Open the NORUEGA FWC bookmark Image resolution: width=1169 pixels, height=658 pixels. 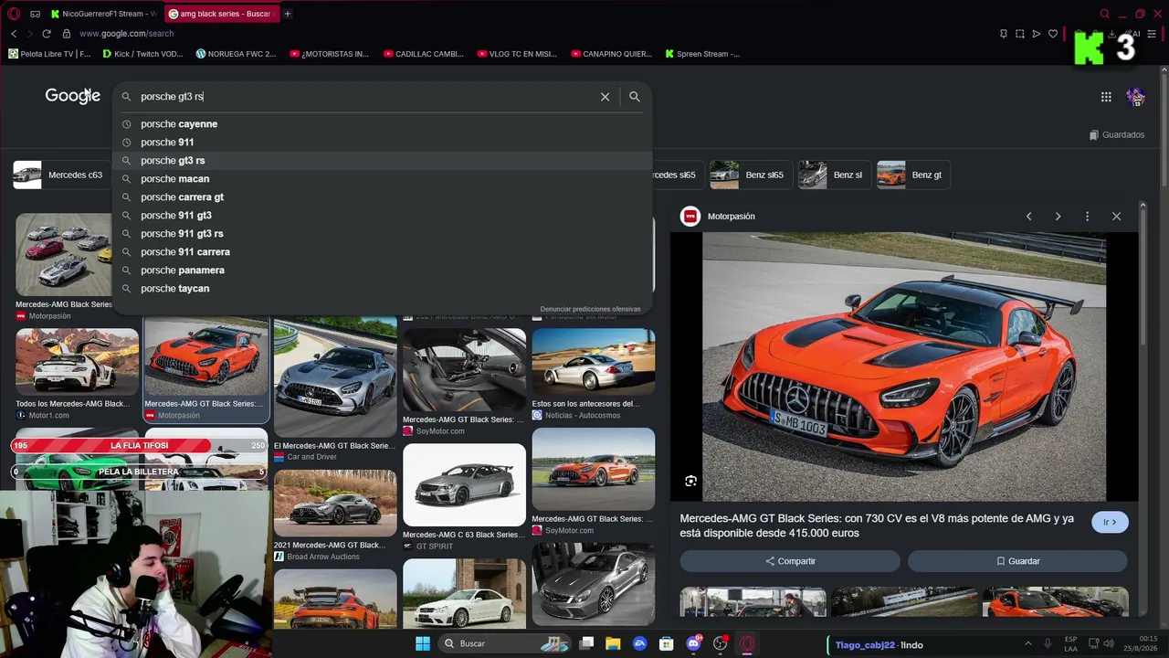(x=236, y=54)
